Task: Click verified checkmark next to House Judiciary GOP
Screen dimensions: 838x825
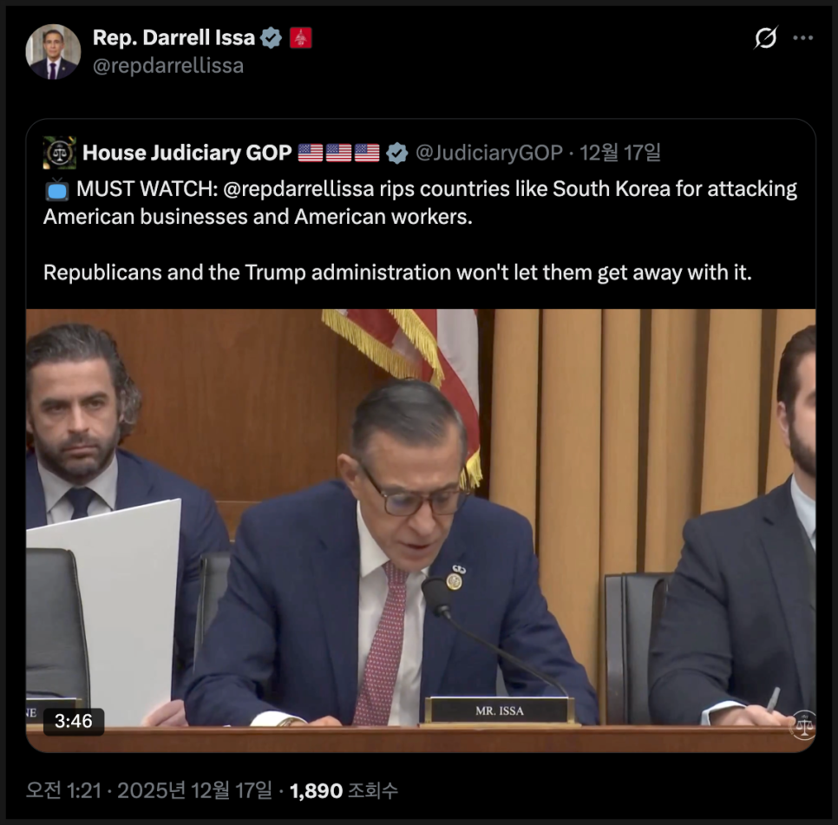Action: 397,154
